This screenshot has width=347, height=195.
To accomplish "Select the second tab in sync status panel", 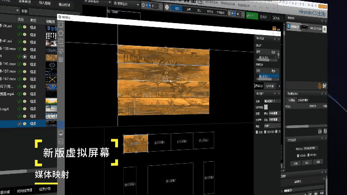I will pos(303,100).
